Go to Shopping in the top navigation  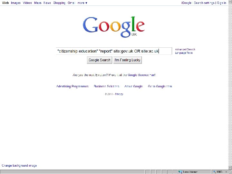(x=59, y=3)
